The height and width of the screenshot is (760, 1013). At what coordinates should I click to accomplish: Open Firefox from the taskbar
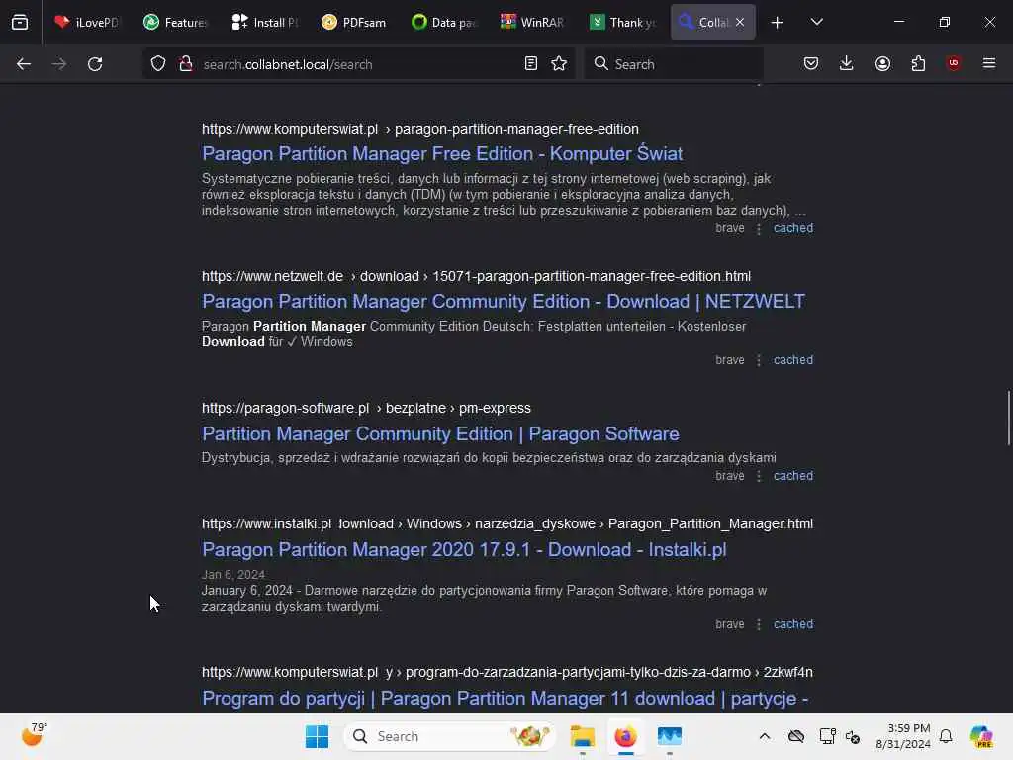coord(625,736)
